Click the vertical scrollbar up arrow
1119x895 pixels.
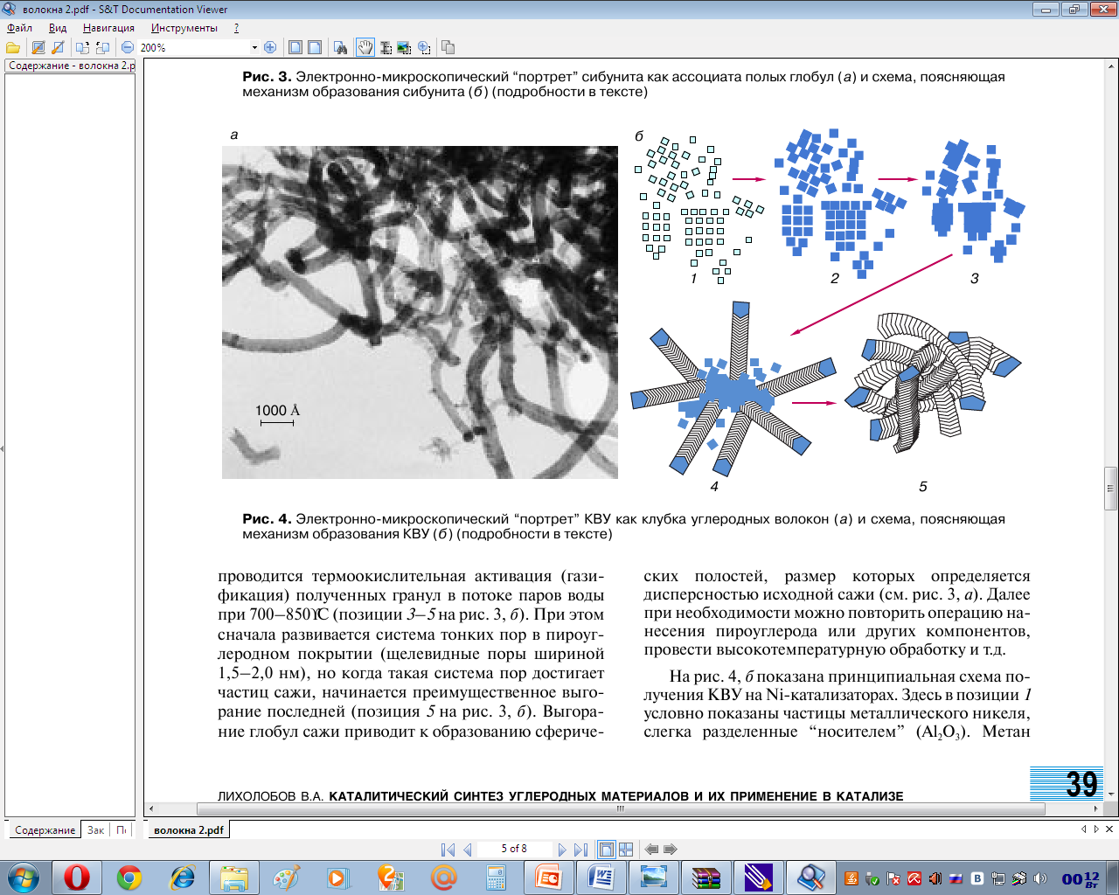(1111, 66)
